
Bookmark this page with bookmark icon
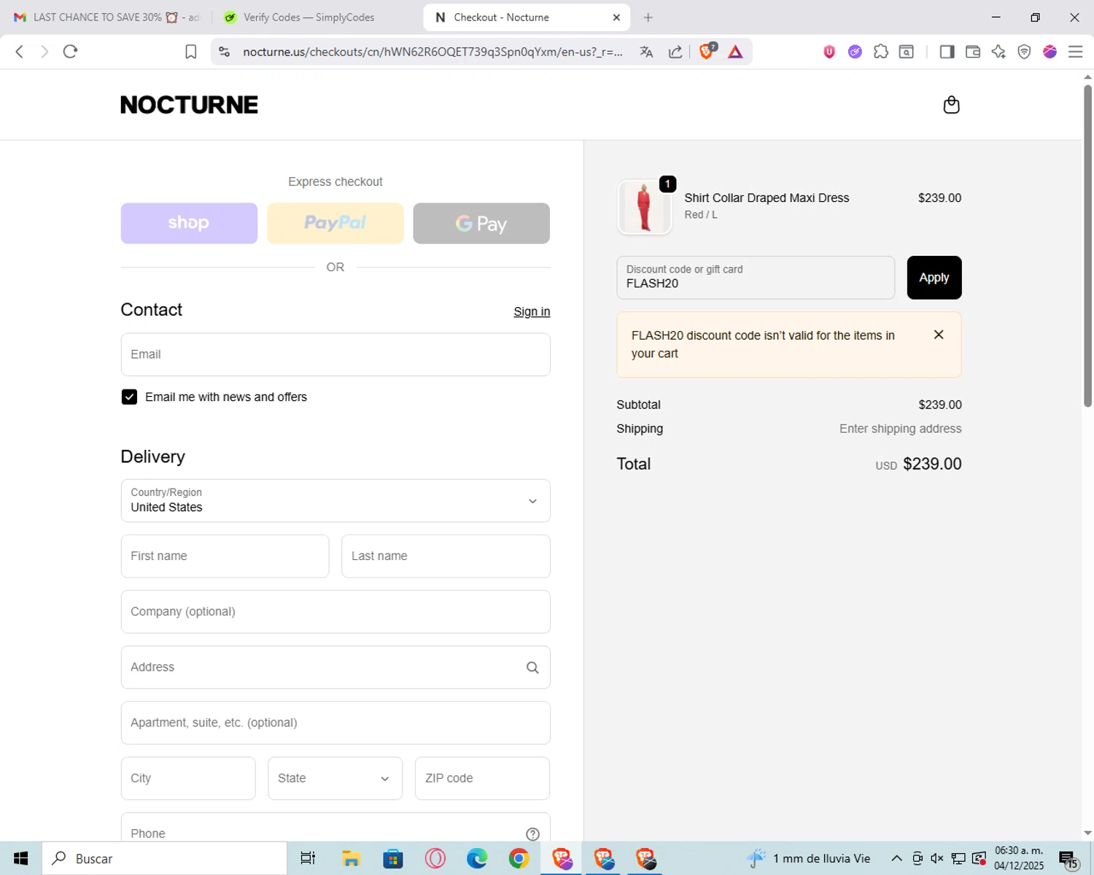point(190,52)
